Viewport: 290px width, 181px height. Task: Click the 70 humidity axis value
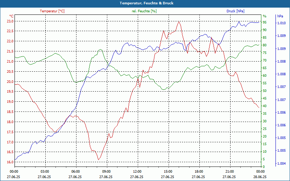(x=265, y=60)
